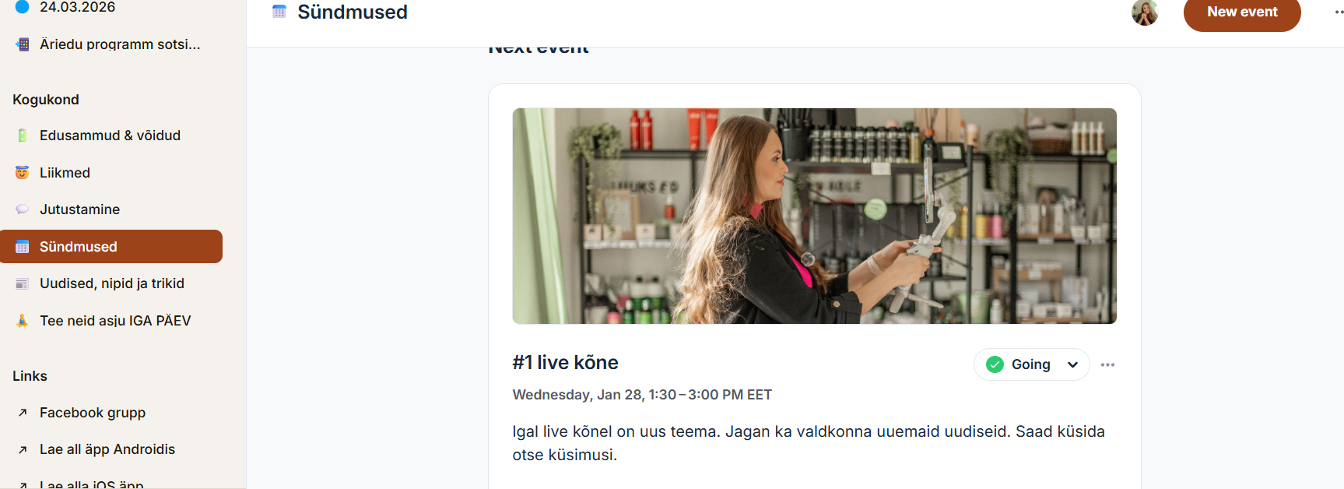
Task: Click the three-dot options on #1 live kõne
Action: pyautogui.click(x=1108, y=364)
